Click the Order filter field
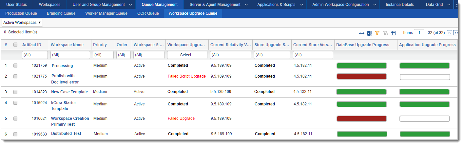 tap(124, 55)
